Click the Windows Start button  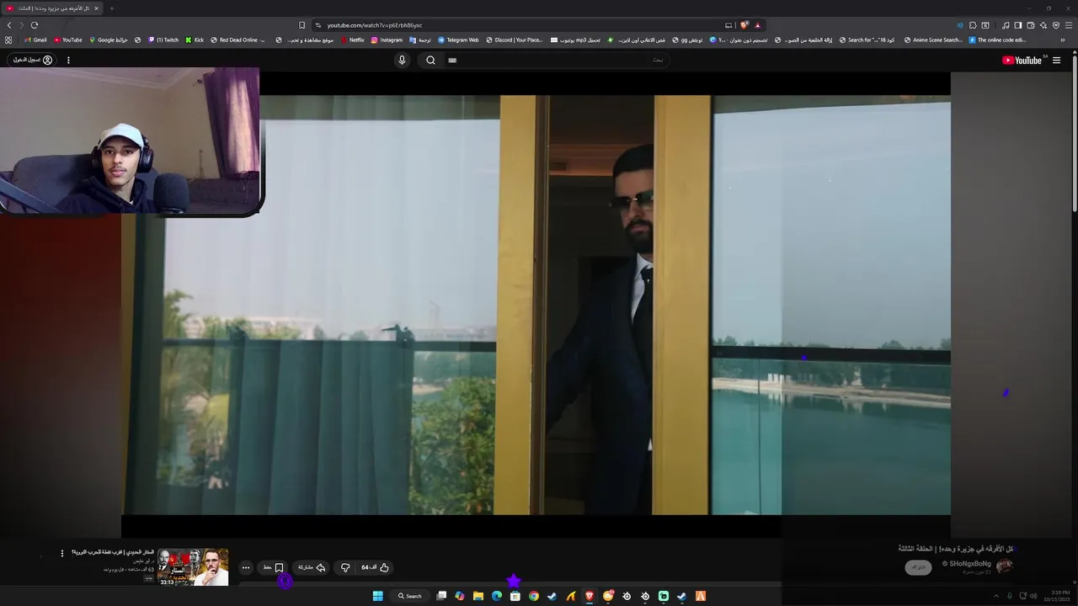click(377, 596)
